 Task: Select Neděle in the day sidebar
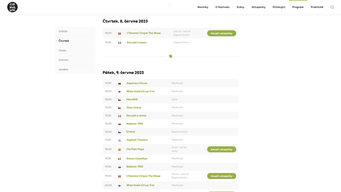(63, 69)
